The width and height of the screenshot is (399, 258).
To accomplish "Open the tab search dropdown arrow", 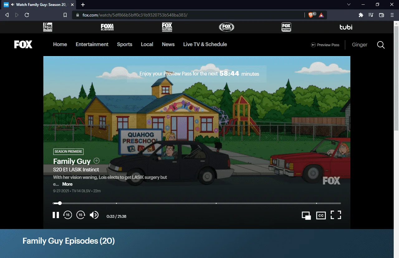I will pos(349,5).
